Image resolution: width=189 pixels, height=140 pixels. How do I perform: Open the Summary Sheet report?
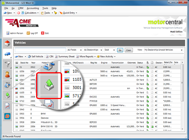point(65,57)
